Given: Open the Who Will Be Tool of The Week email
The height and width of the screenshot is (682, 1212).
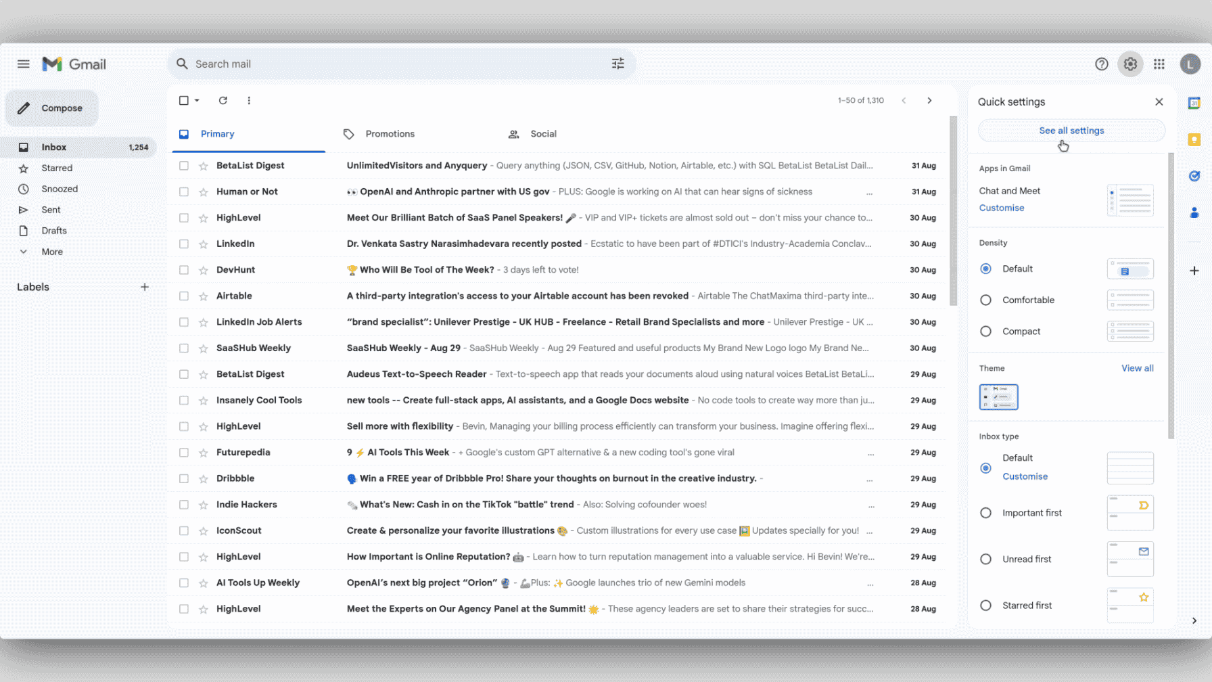Looking at the screenshot, I should (x=557, y=270).
